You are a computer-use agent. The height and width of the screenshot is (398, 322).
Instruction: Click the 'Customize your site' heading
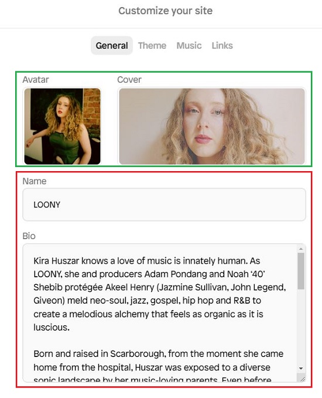165,11
